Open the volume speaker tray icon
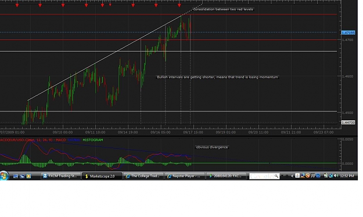 pyautogui.click(x=336, y=176)
